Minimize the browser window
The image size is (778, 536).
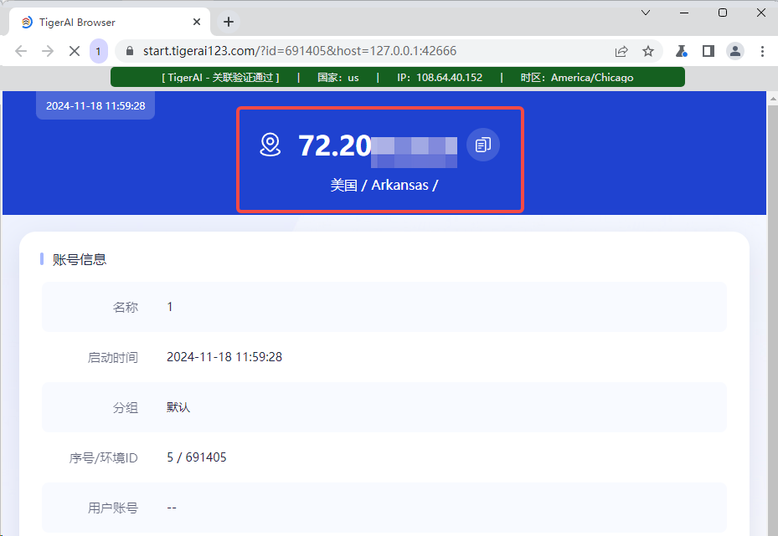point(684,13)
